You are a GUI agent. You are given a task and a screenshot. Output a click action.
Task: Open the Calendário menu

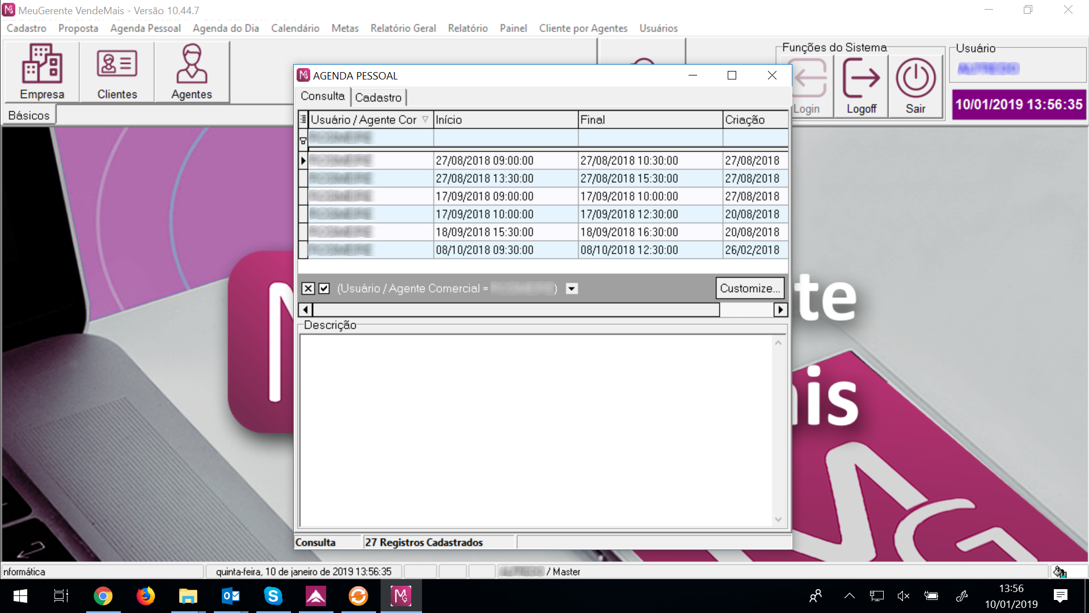click(295, 28)
